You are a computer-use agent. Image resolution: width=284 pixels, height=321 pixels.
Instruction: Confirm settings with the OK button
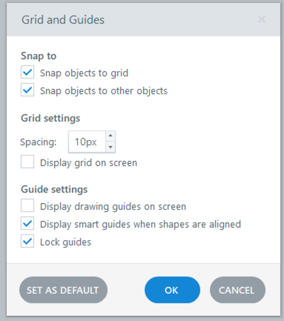tap(172, 290)
